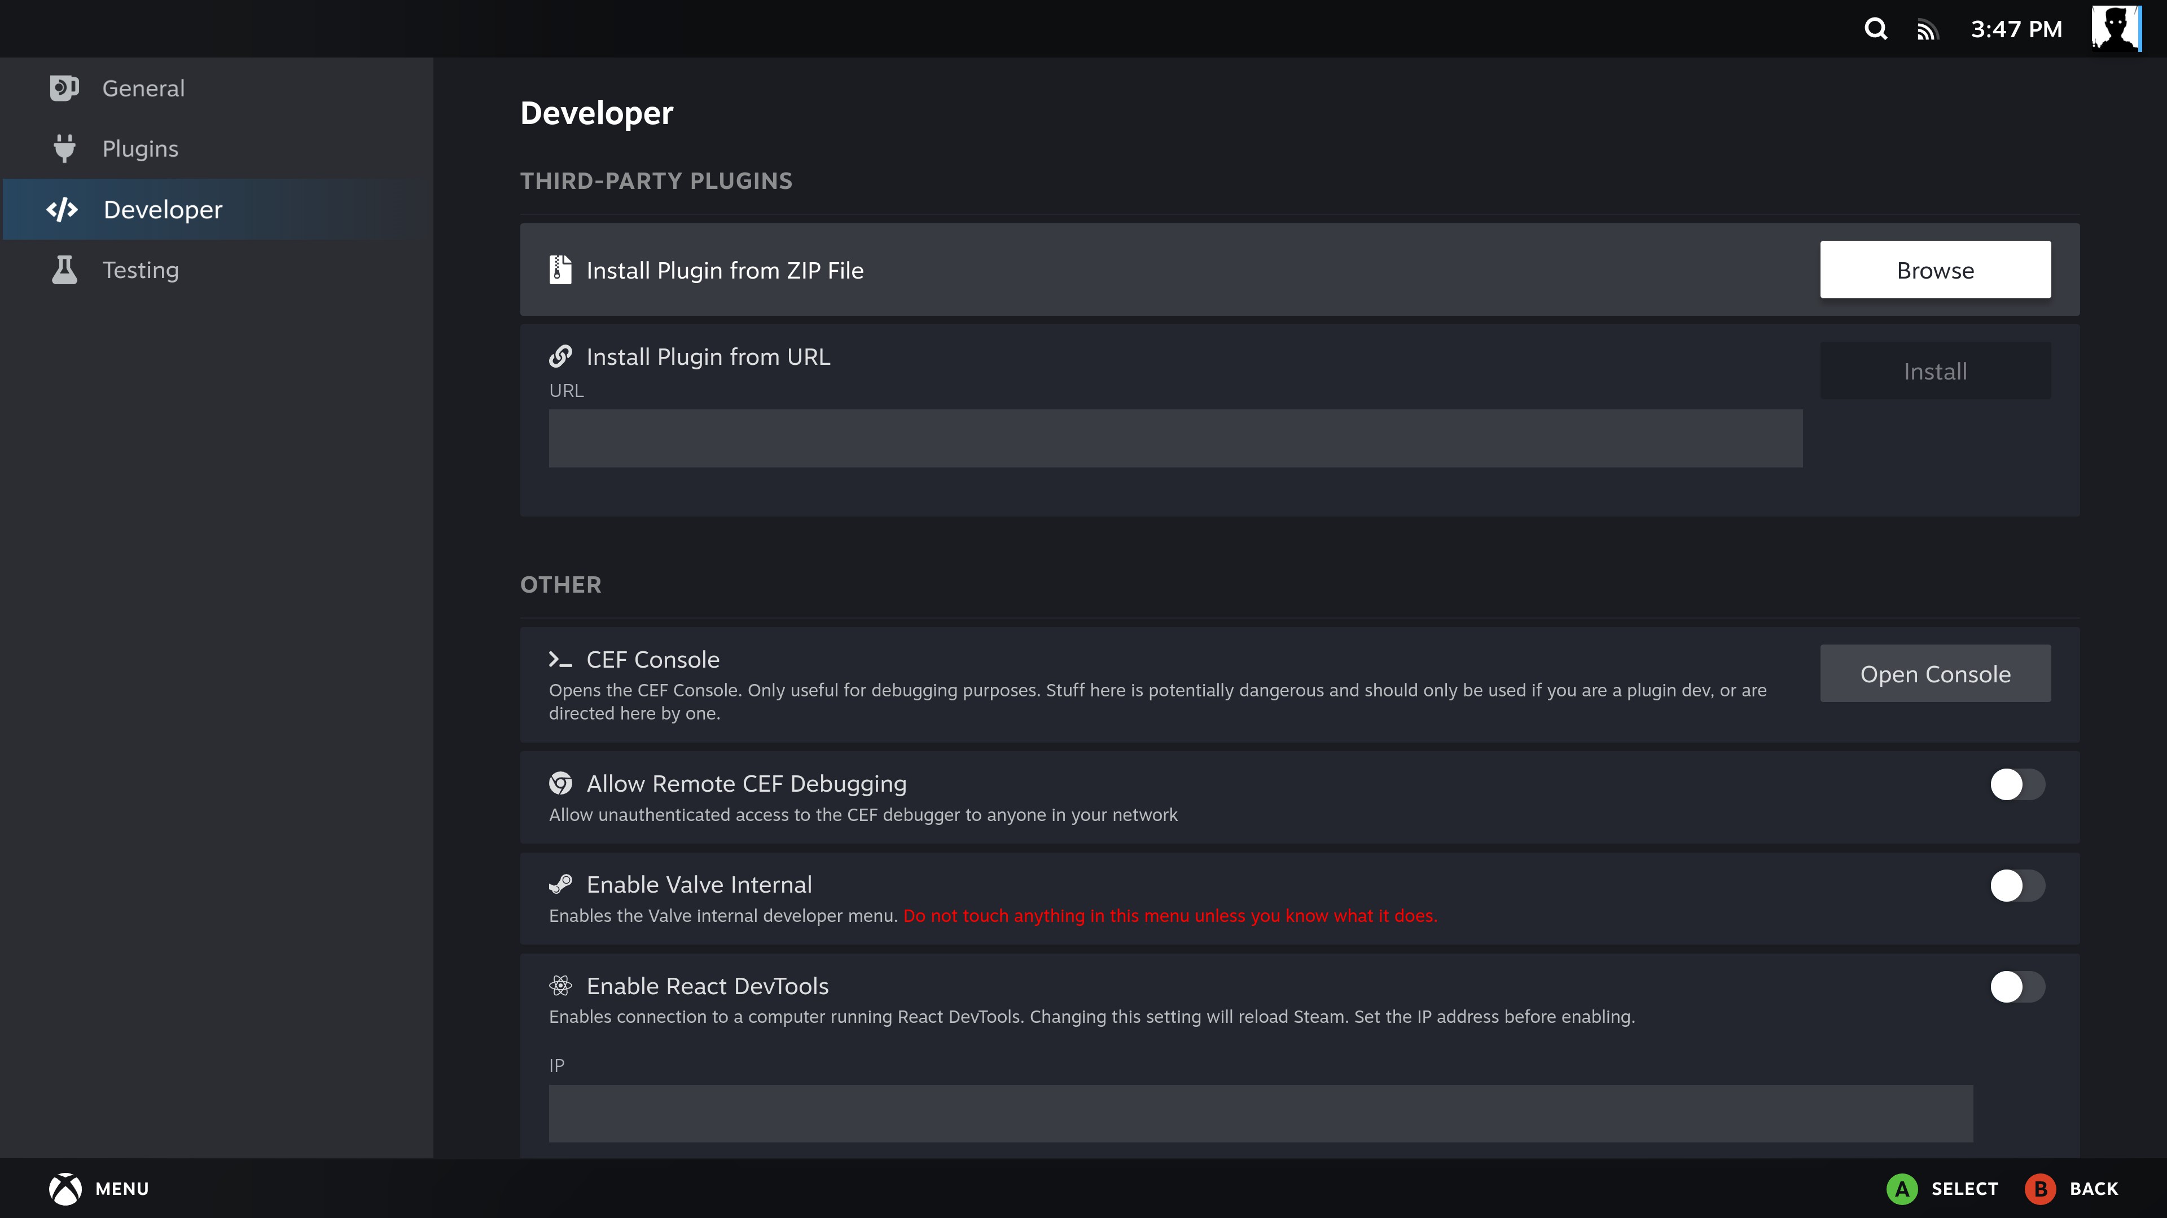
Task: Open the General settings tab
Action: [217, 89]
